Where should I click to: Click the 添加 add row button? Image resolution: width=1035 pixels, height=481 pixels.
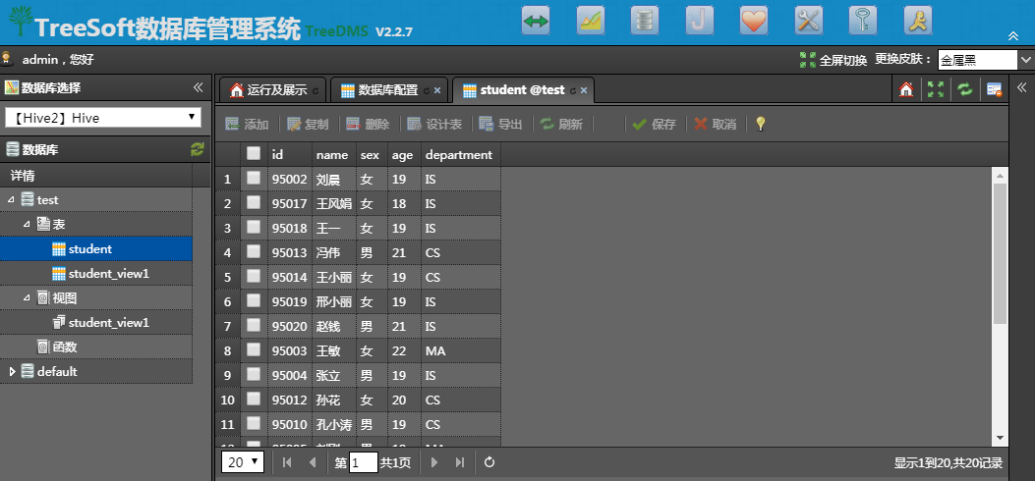click(247, 124)
